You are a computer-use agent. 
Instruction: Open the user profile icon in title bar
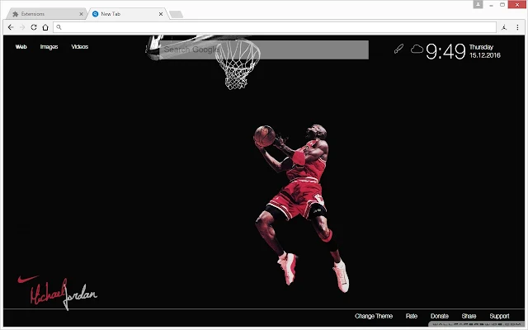478,4
